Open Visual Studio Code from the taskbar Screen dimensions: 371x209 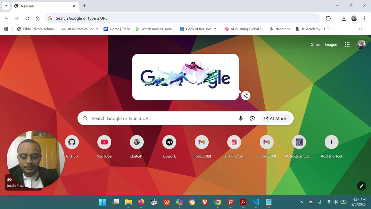(x=256, y=202)
